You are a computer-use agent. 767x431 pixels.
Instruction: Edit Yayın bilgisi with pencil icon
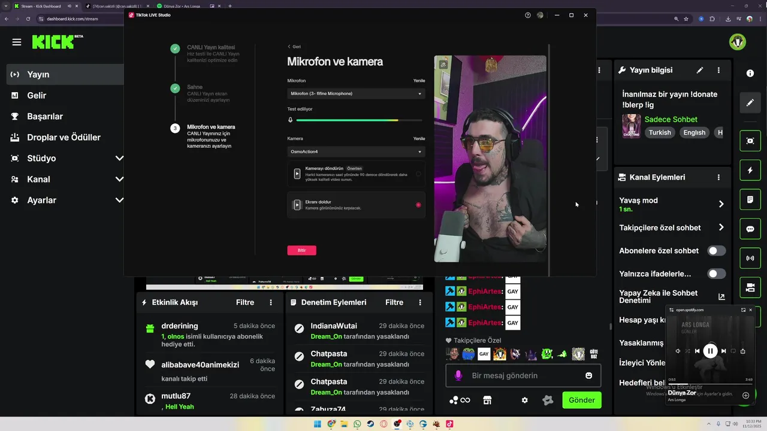tap(700, 70)
